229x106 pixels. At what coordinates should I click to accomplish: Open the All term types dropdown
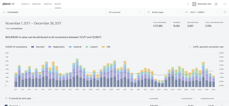point(164,12)
